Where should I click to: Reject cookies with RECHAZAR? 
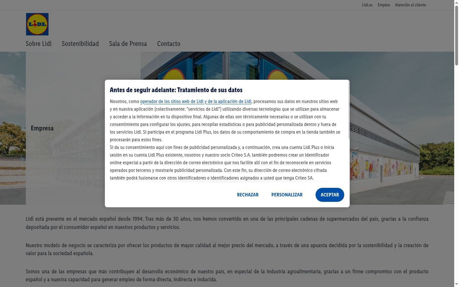(x=248, y=195)
